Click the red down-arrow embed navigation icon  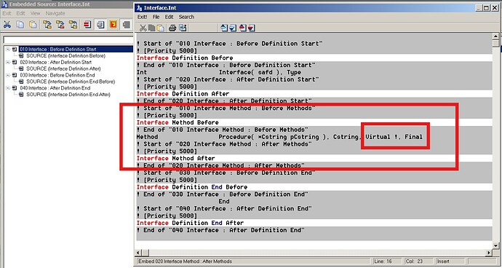(x=251, y=28)
